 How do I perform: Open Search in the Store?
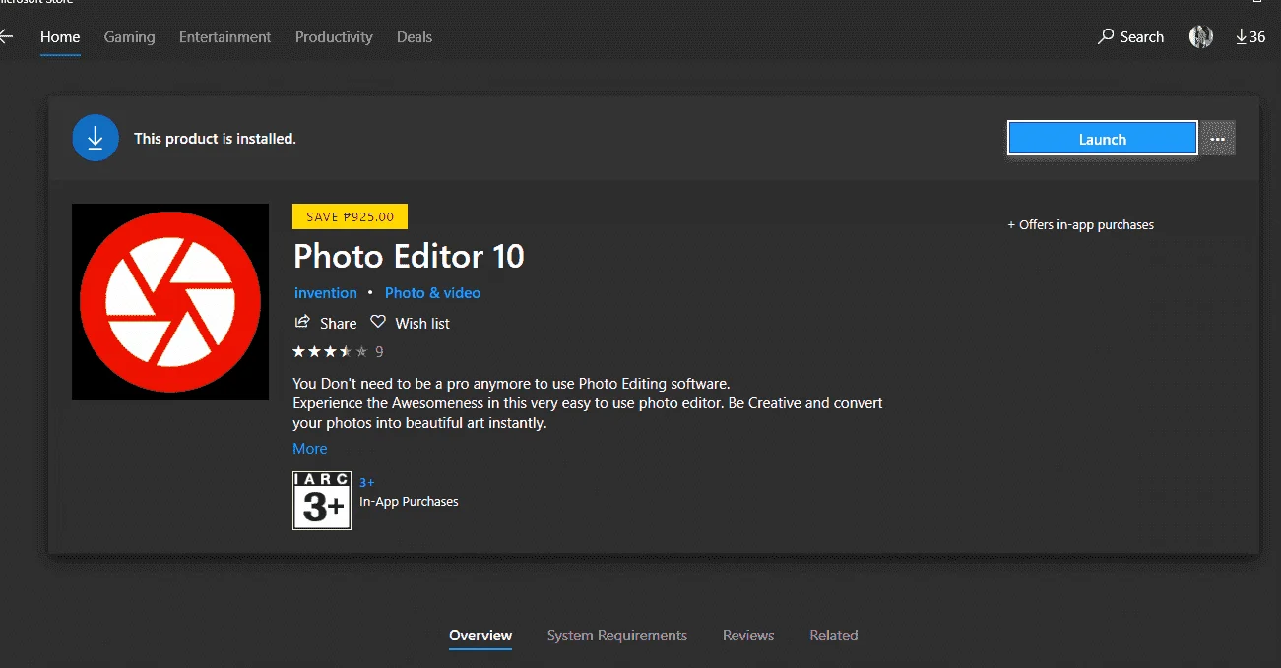pos(1130,37)
